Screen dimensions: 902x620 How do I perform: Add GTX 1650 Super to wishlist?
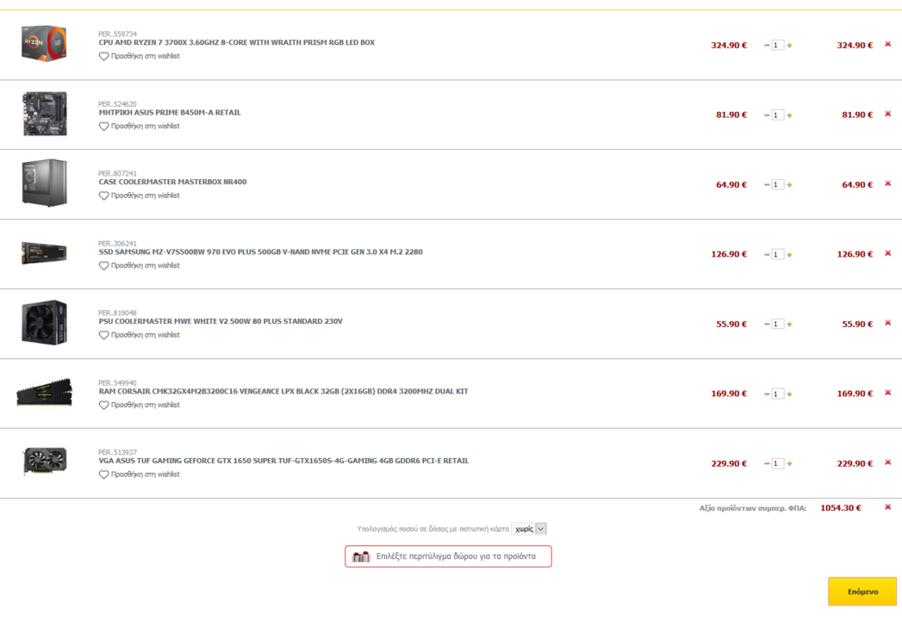(140, 474)
